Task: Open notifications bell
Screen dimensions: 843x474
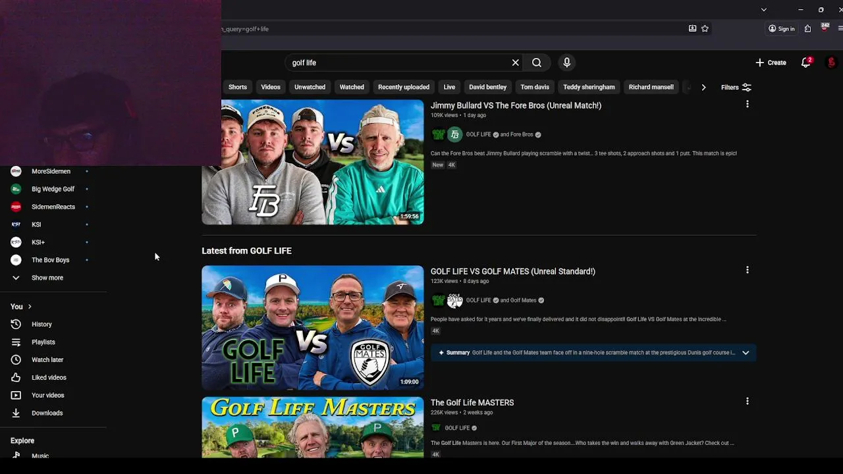Action: (806, 63)
